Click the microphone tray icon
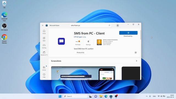Screen dimensions: 176x99 pos(150,96)
